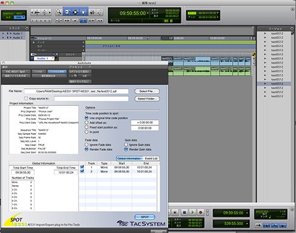Open main counter 09:59:55:00 format dropdown
Viewport: 296px width, 233px height.
[x=148, y=13]
